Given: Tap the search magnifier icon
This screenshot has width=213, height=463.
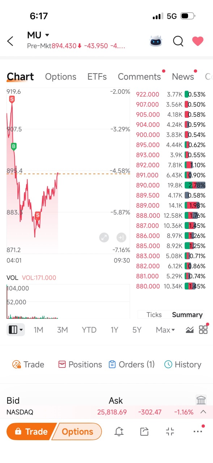Looking at the screenshot, I should pyautogui.click(x=178, y=41).
